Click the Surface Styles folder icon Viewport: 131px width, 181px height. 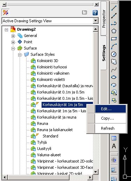(x=27, y=54)
